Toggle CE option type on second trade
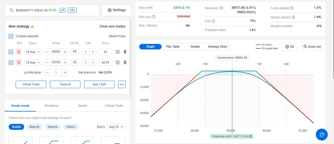Viewport: 334px width, 144px height. 75,63
